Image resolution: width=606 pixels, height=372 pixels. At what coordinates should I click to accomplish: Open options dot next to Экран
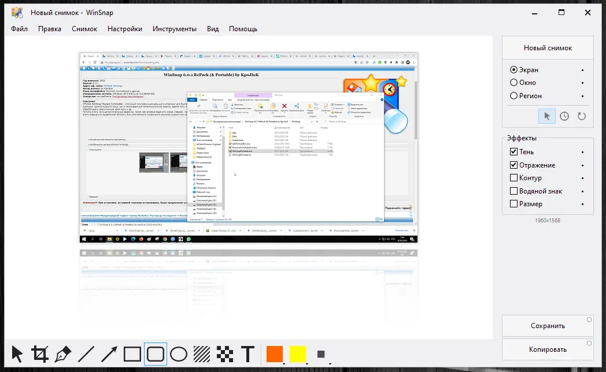tap(582, 70)
